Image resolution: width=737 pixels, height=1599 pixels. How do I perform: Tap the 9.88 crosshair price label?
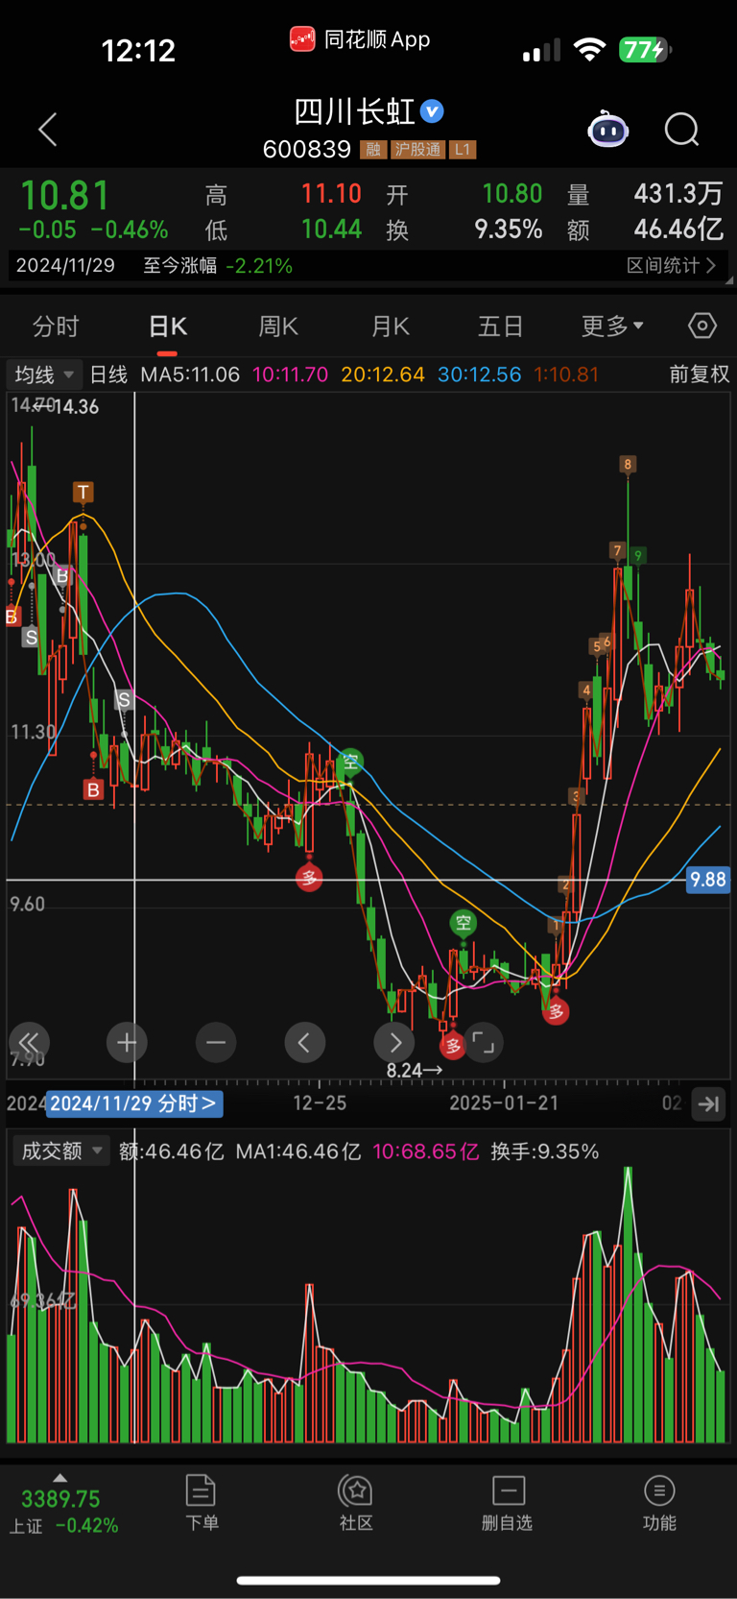708,880
